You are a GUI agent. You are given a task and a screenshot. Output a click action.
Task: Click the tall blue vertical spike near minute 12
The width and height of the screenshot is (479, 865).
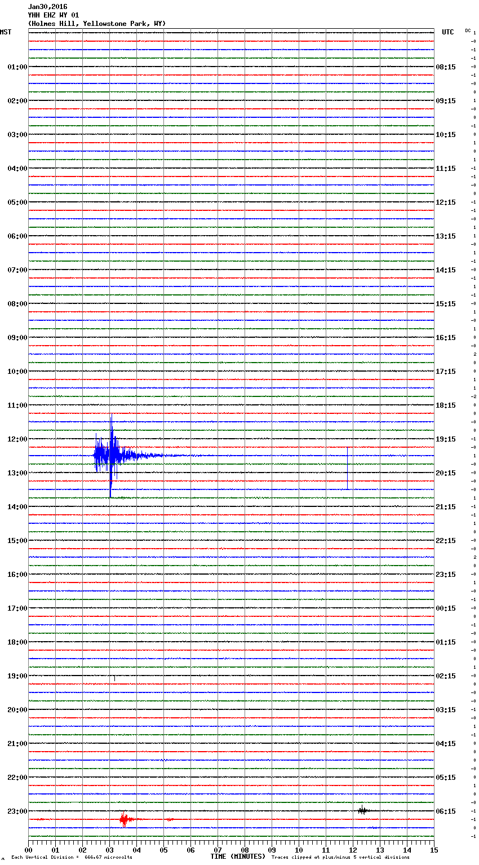pos(347,468)
